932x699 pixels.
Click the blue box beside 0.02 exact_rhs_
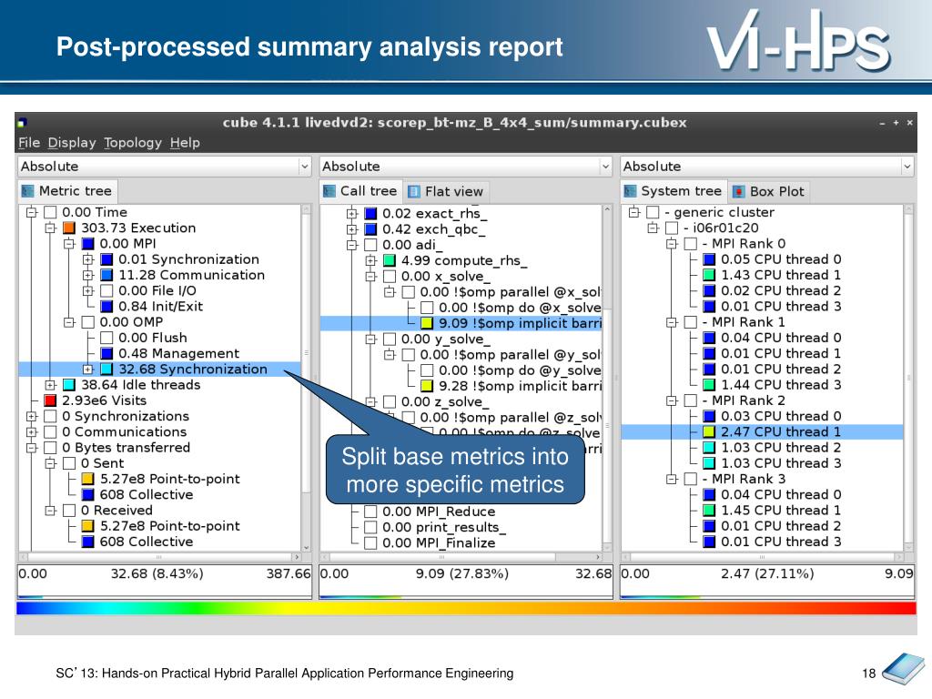(371, 213)
